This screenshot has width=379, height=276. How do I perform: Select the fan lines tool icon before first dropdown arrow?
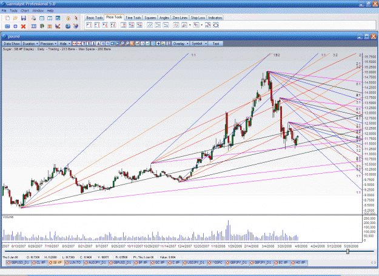[x=184, y=25]
